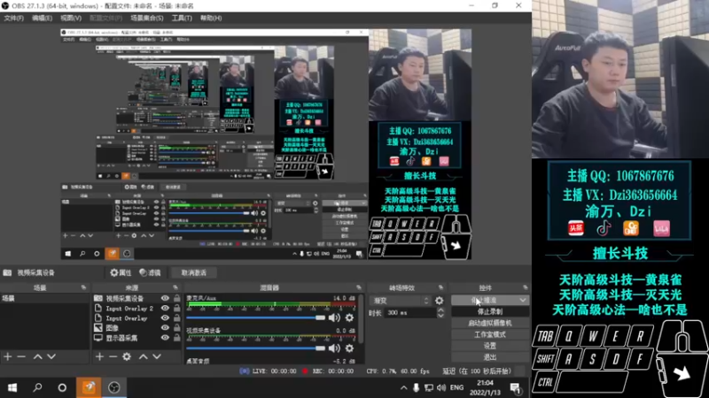Open Windows taskbar search
Screen dimensions: 709x398
37,387
